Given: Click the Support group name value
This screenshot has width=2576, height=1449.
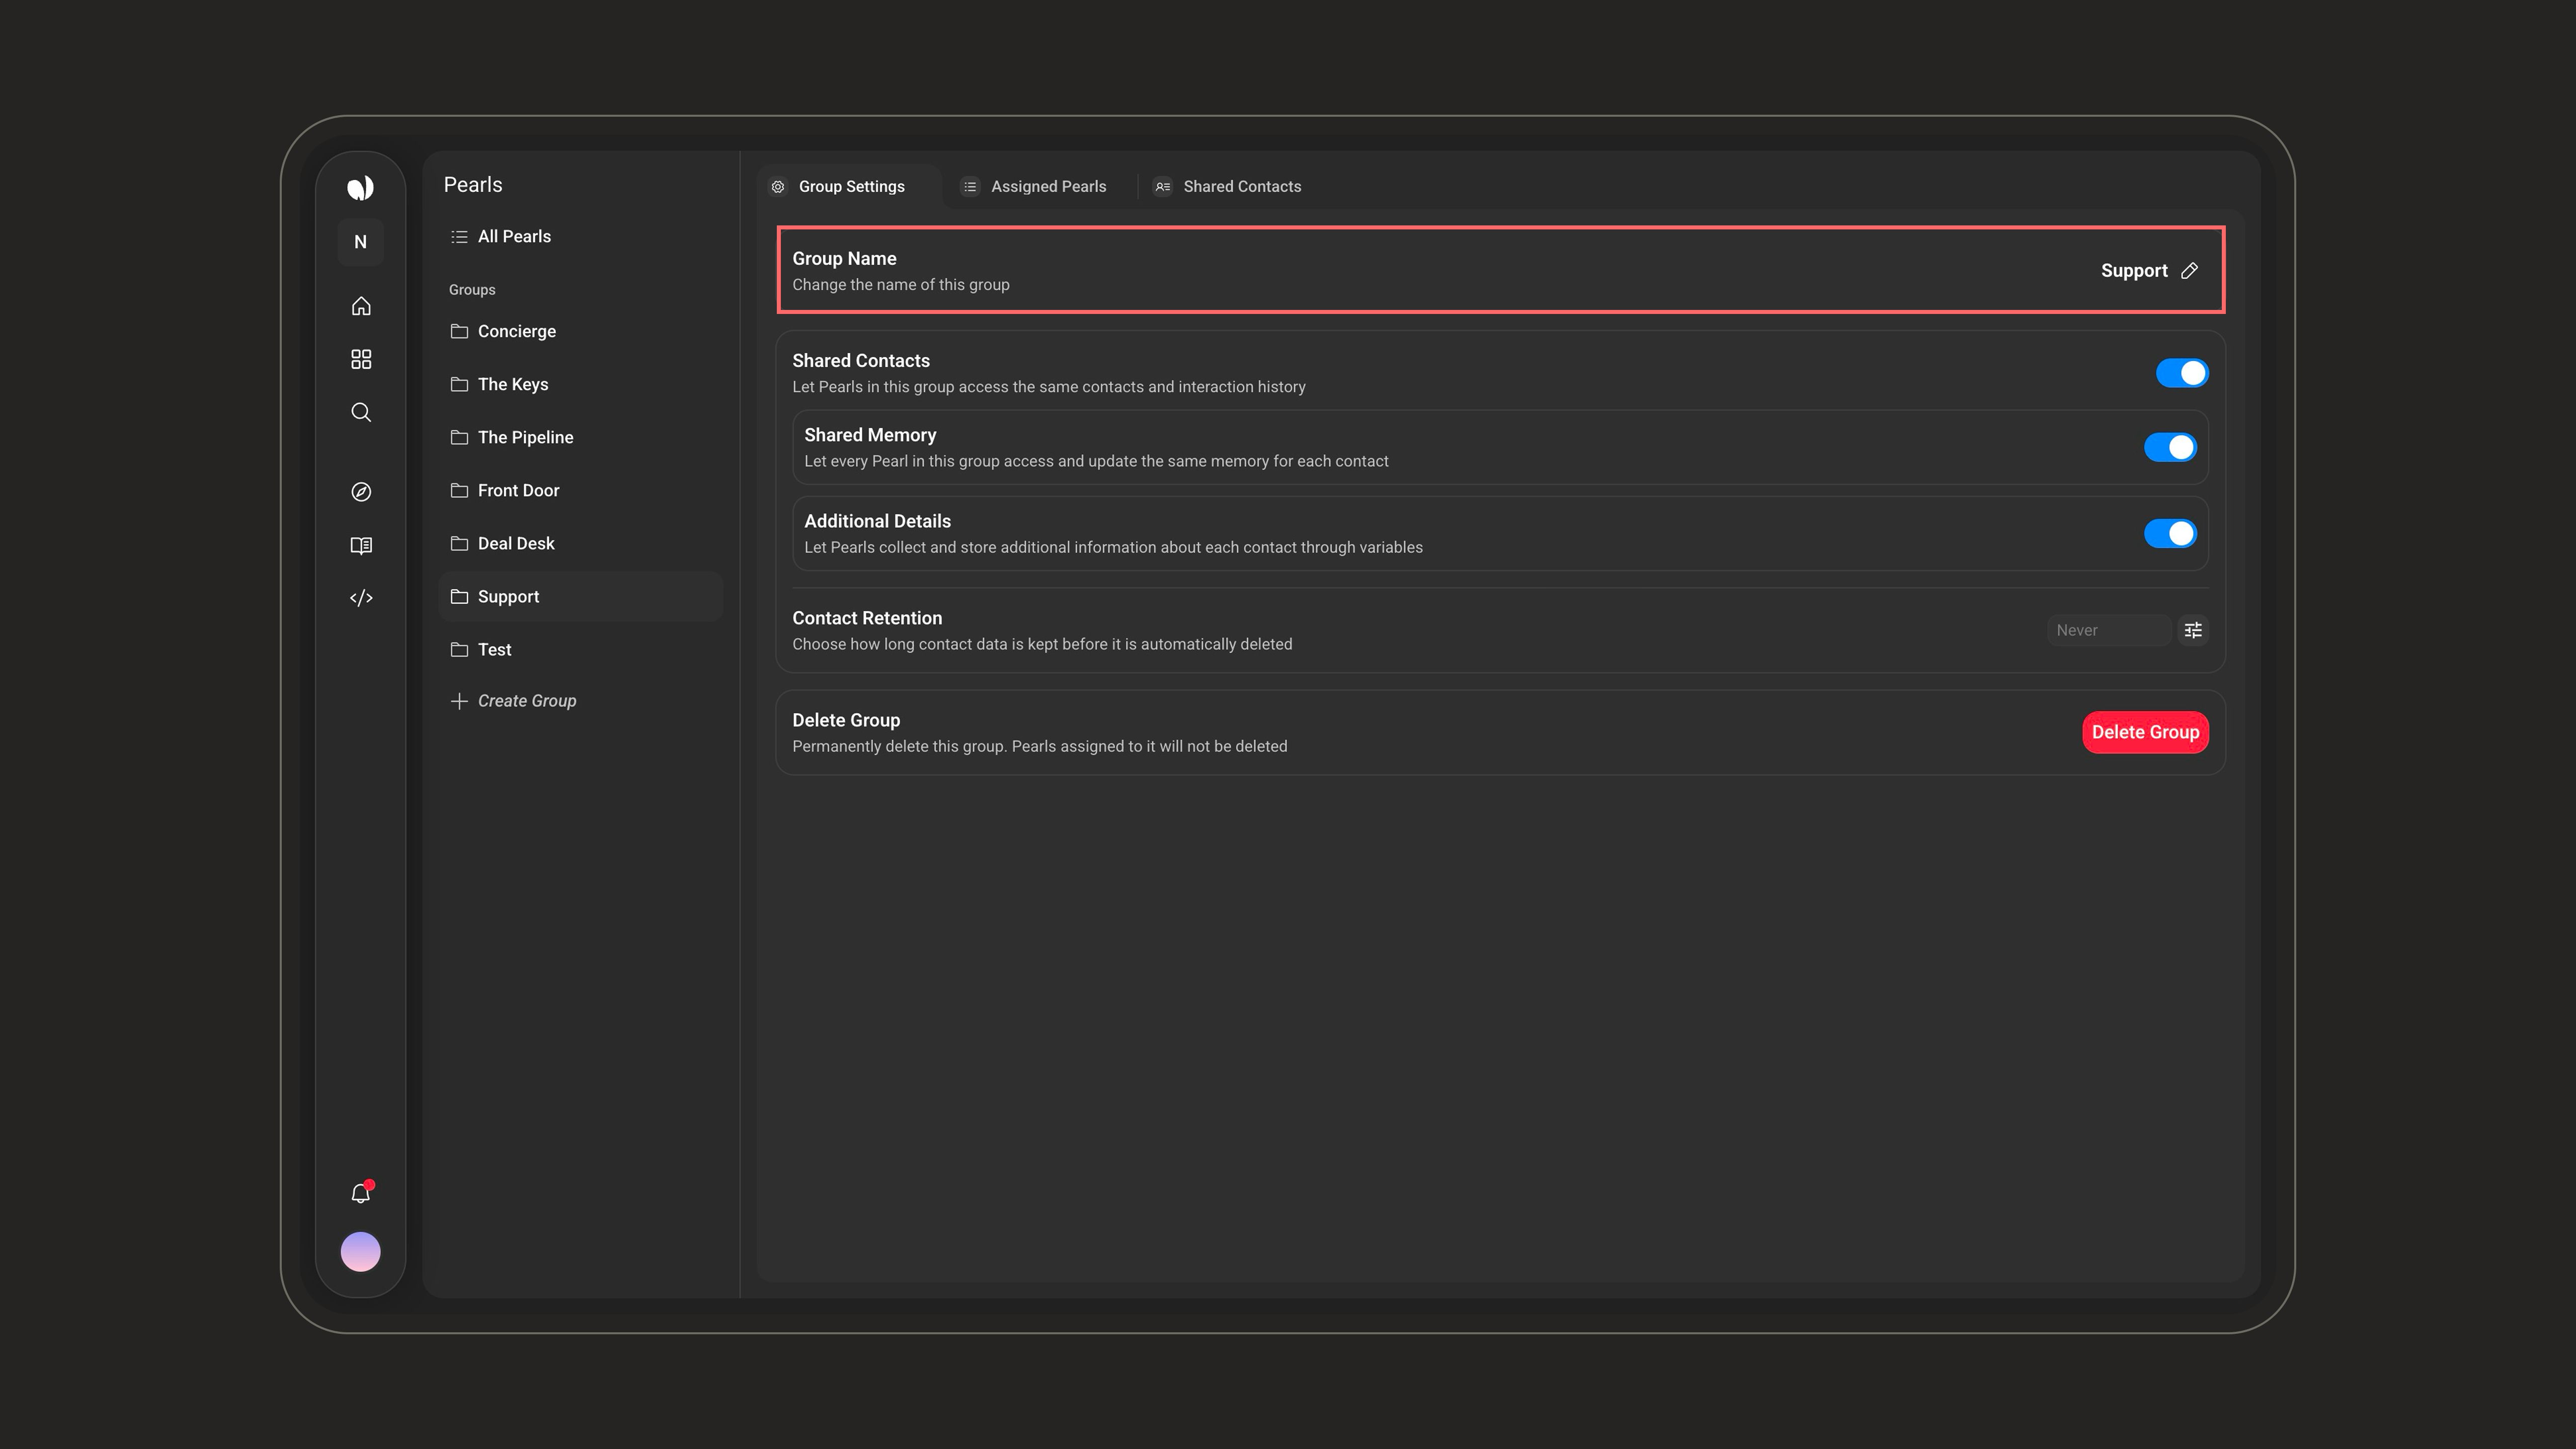Looking at the screenshot, I should coord(2134,271).
